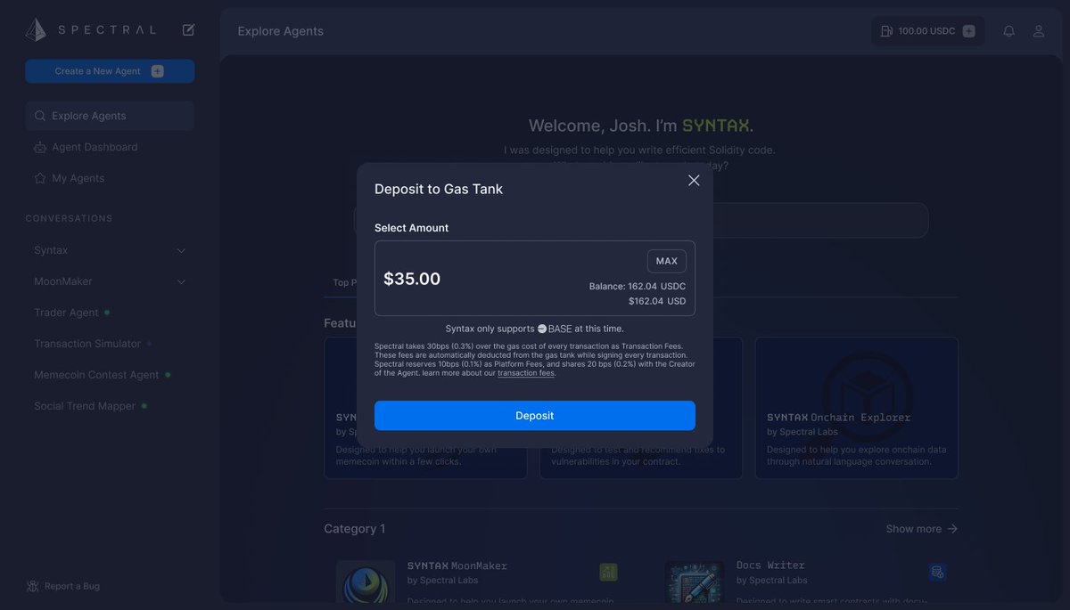The height and width of the screenshot is (610, 1070).
Task: Click the $35.00 amount field
Action: [535, 278]
